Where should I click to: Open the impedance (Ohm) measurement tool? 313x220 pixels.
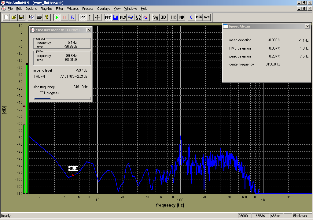(x=138, y=17)
